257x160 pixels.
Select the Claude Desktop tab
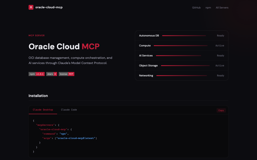click(x=43, y=110)
